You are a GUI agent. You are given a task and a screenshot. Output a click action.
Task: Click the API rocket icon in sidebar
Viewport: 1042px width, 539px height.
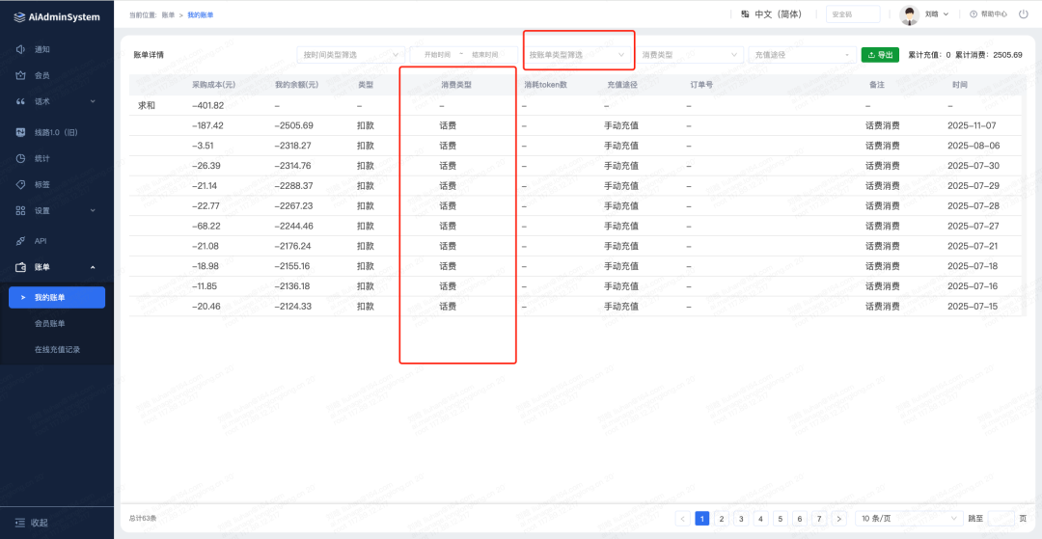click(x=21, y=241)
